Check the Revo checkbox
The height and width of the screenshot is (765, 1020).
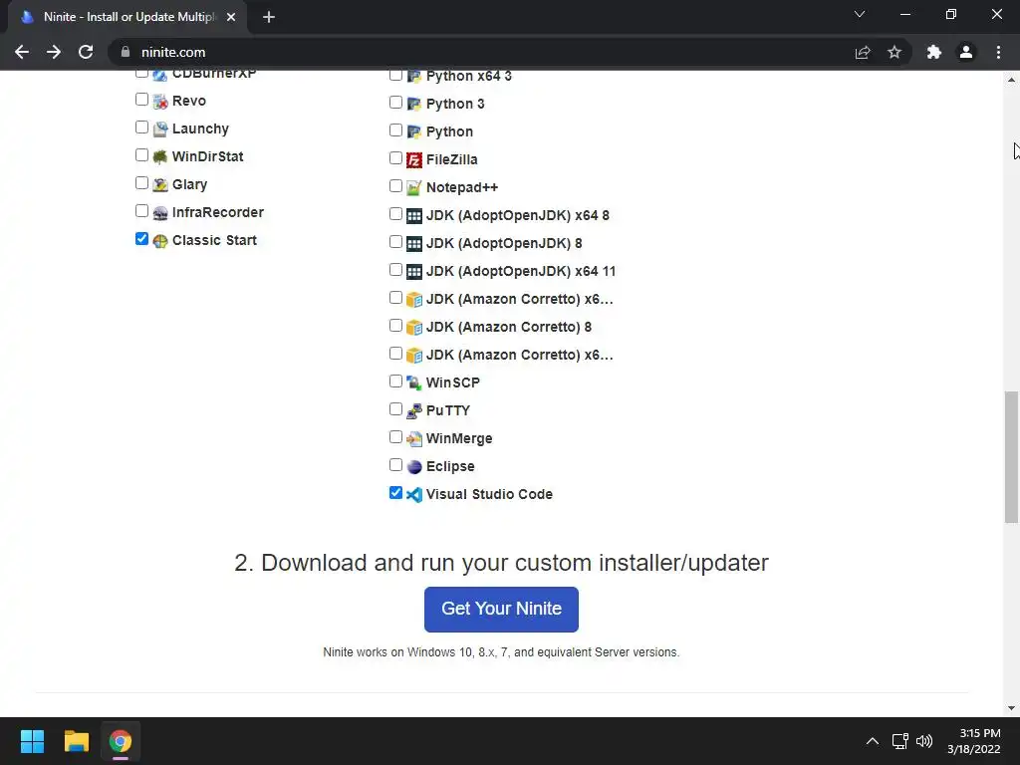[141, 100]
